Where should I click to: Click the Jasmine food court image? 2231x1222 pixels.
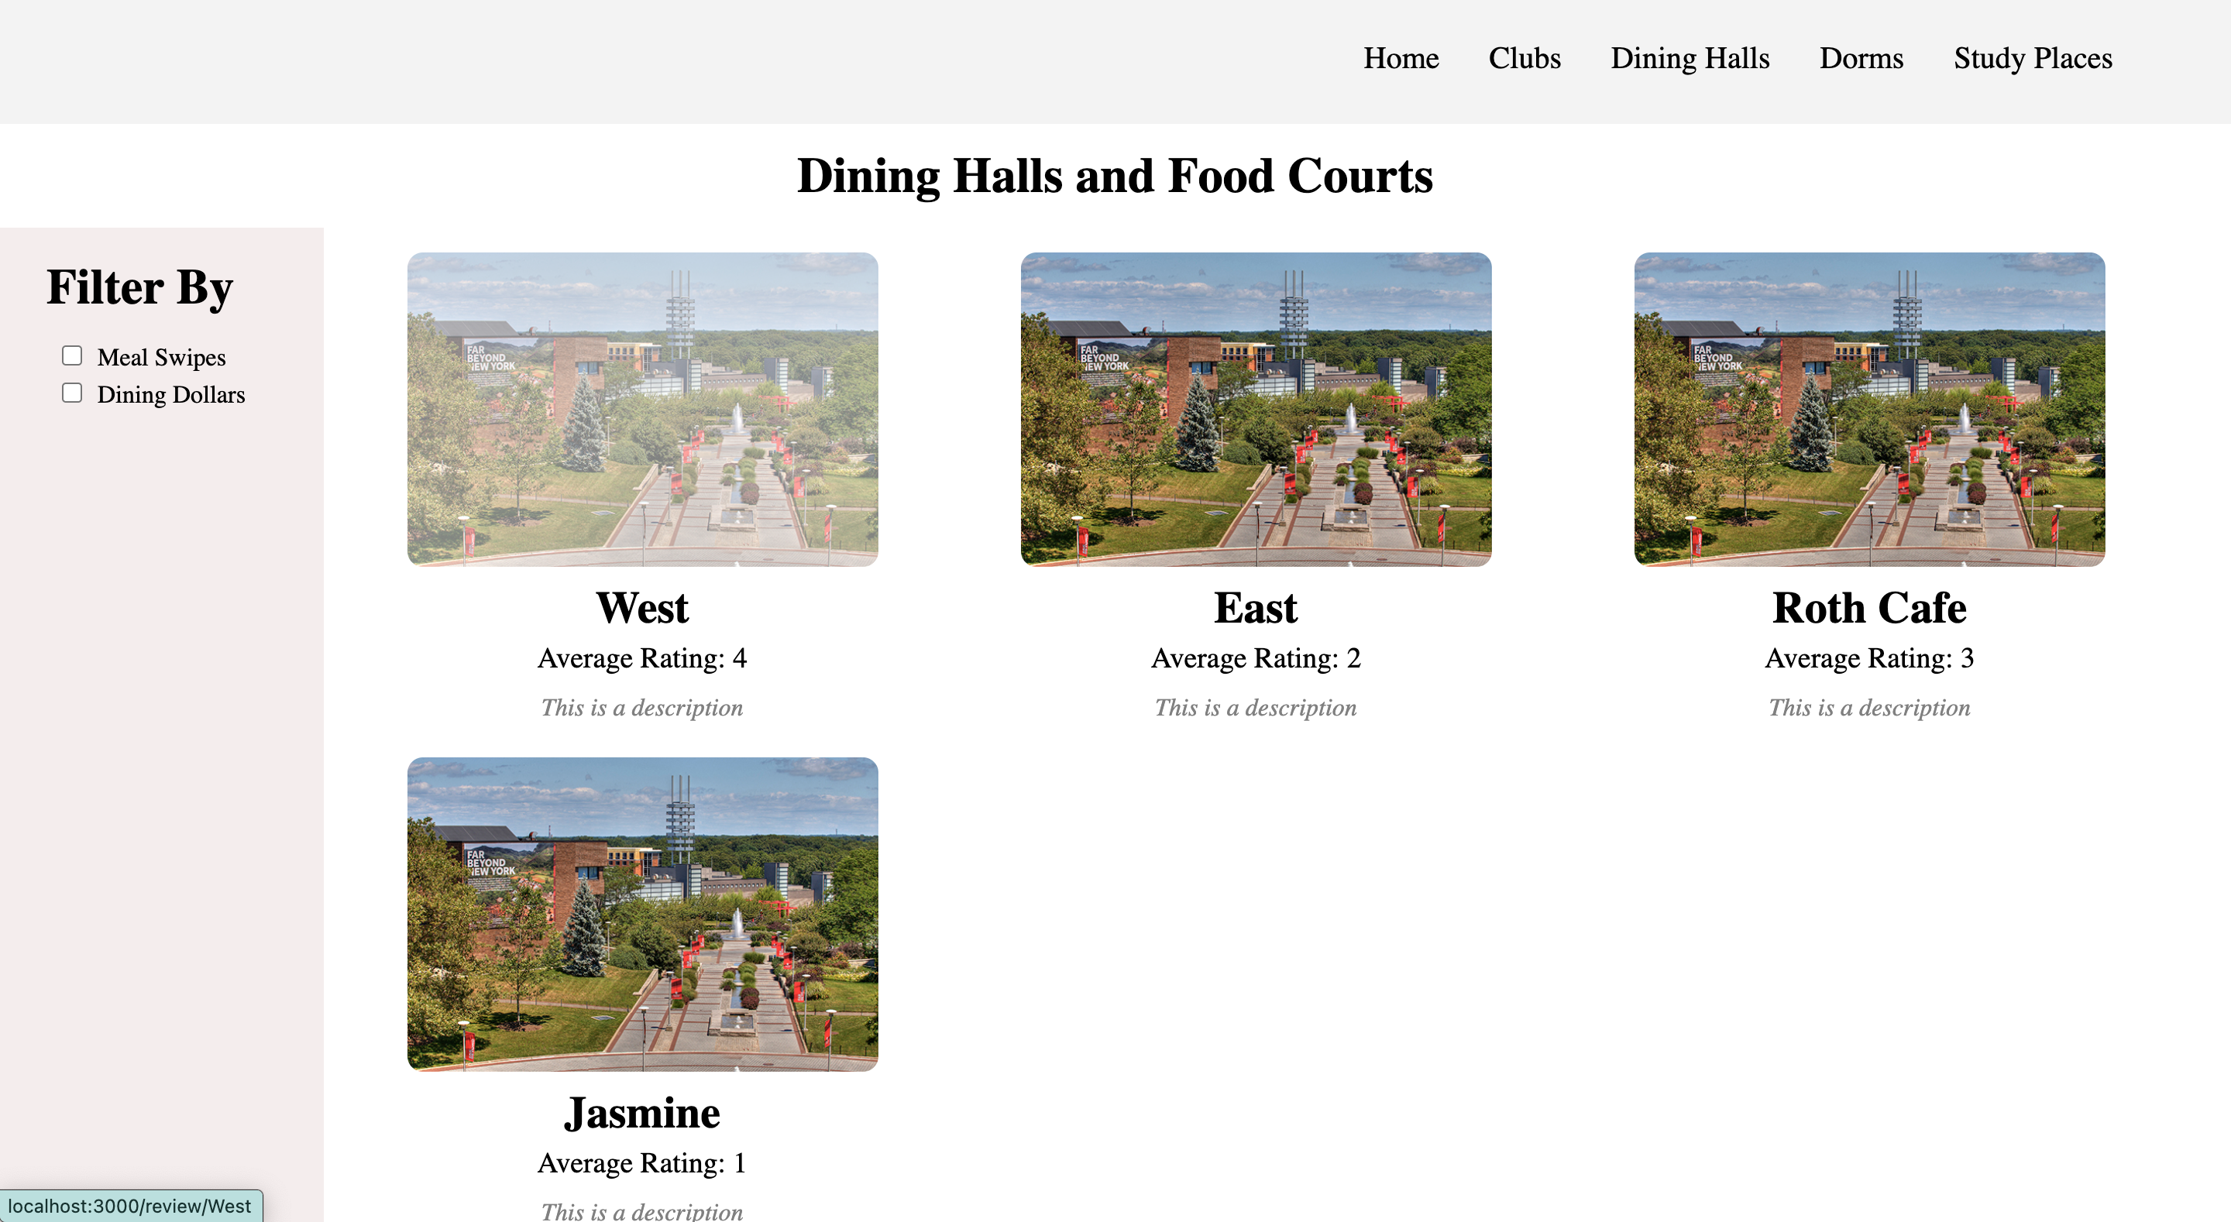641,914
